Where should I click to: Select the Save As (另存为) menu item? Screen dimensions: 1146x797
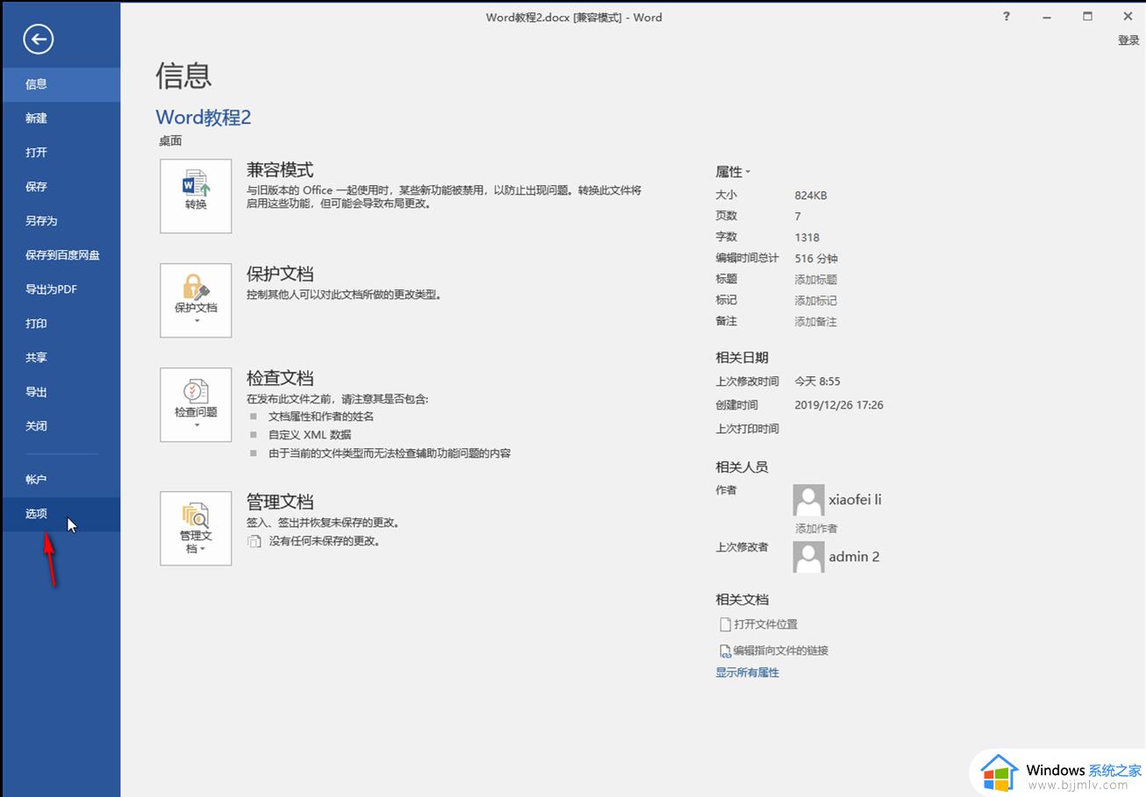61,221
